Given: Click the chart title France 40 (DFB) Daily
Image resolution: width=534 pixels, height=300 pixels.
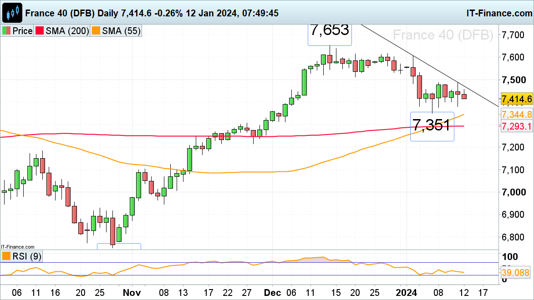Looking at the screenshot, I should coord(72,13).
